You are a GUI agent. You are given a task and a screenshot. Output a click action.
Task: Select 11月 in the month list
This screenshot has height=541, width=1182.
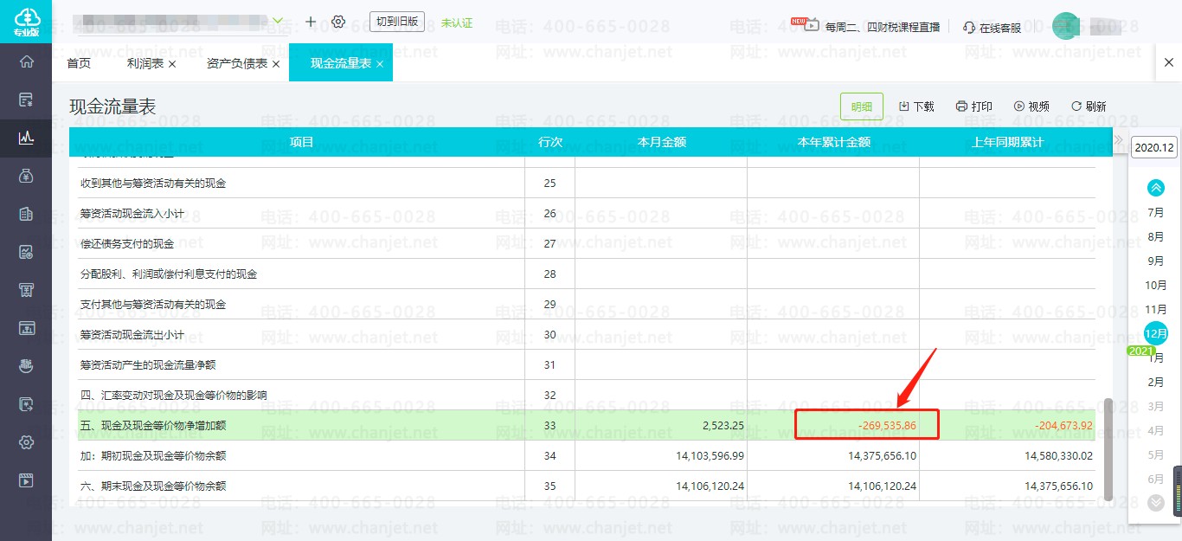click(x=1156, y=309)
